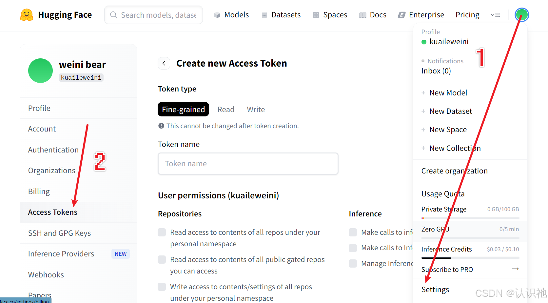
Task: Open the Spaces icon in navbar
Action: pyautogui.click(x=316, y=15)
